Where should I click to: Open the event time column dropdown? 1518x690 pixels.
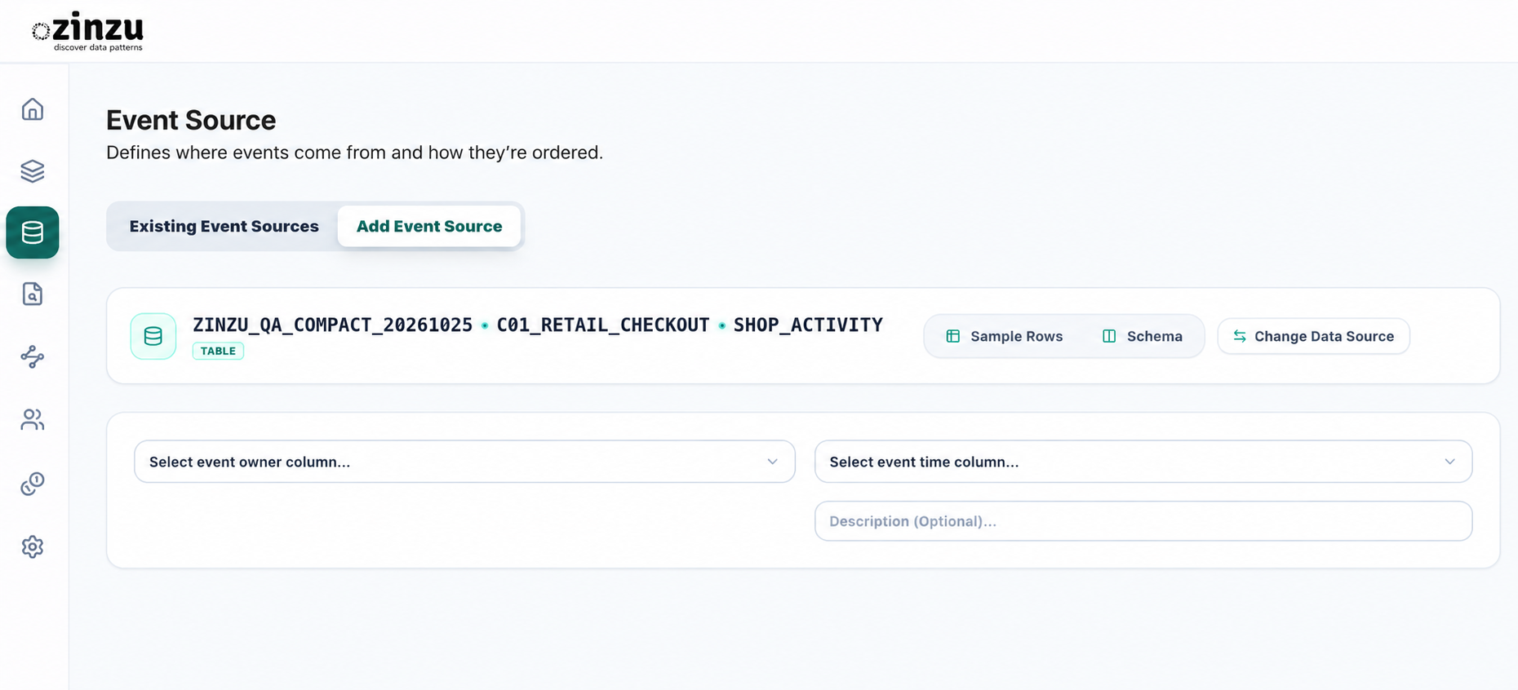point(1143,462)
